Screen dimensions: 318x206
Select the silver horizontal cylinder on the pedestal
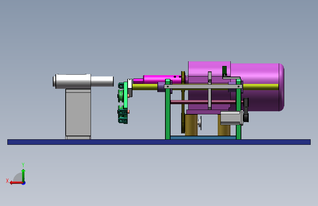pyautogui.click(x=83, y=81)
